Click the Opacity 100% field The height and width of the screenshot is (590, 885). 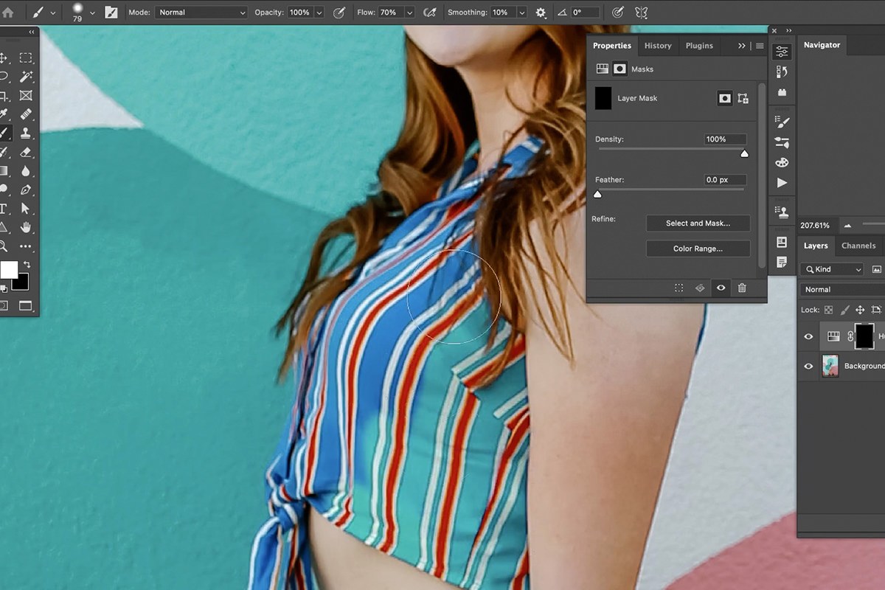click(x=299, y=13)
